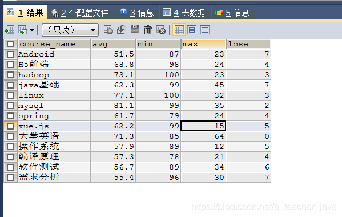Image resolution: width=342 pixels, height=217 pixels.
Task: Click avg value 81.1
Action: [x=113, y=105]
